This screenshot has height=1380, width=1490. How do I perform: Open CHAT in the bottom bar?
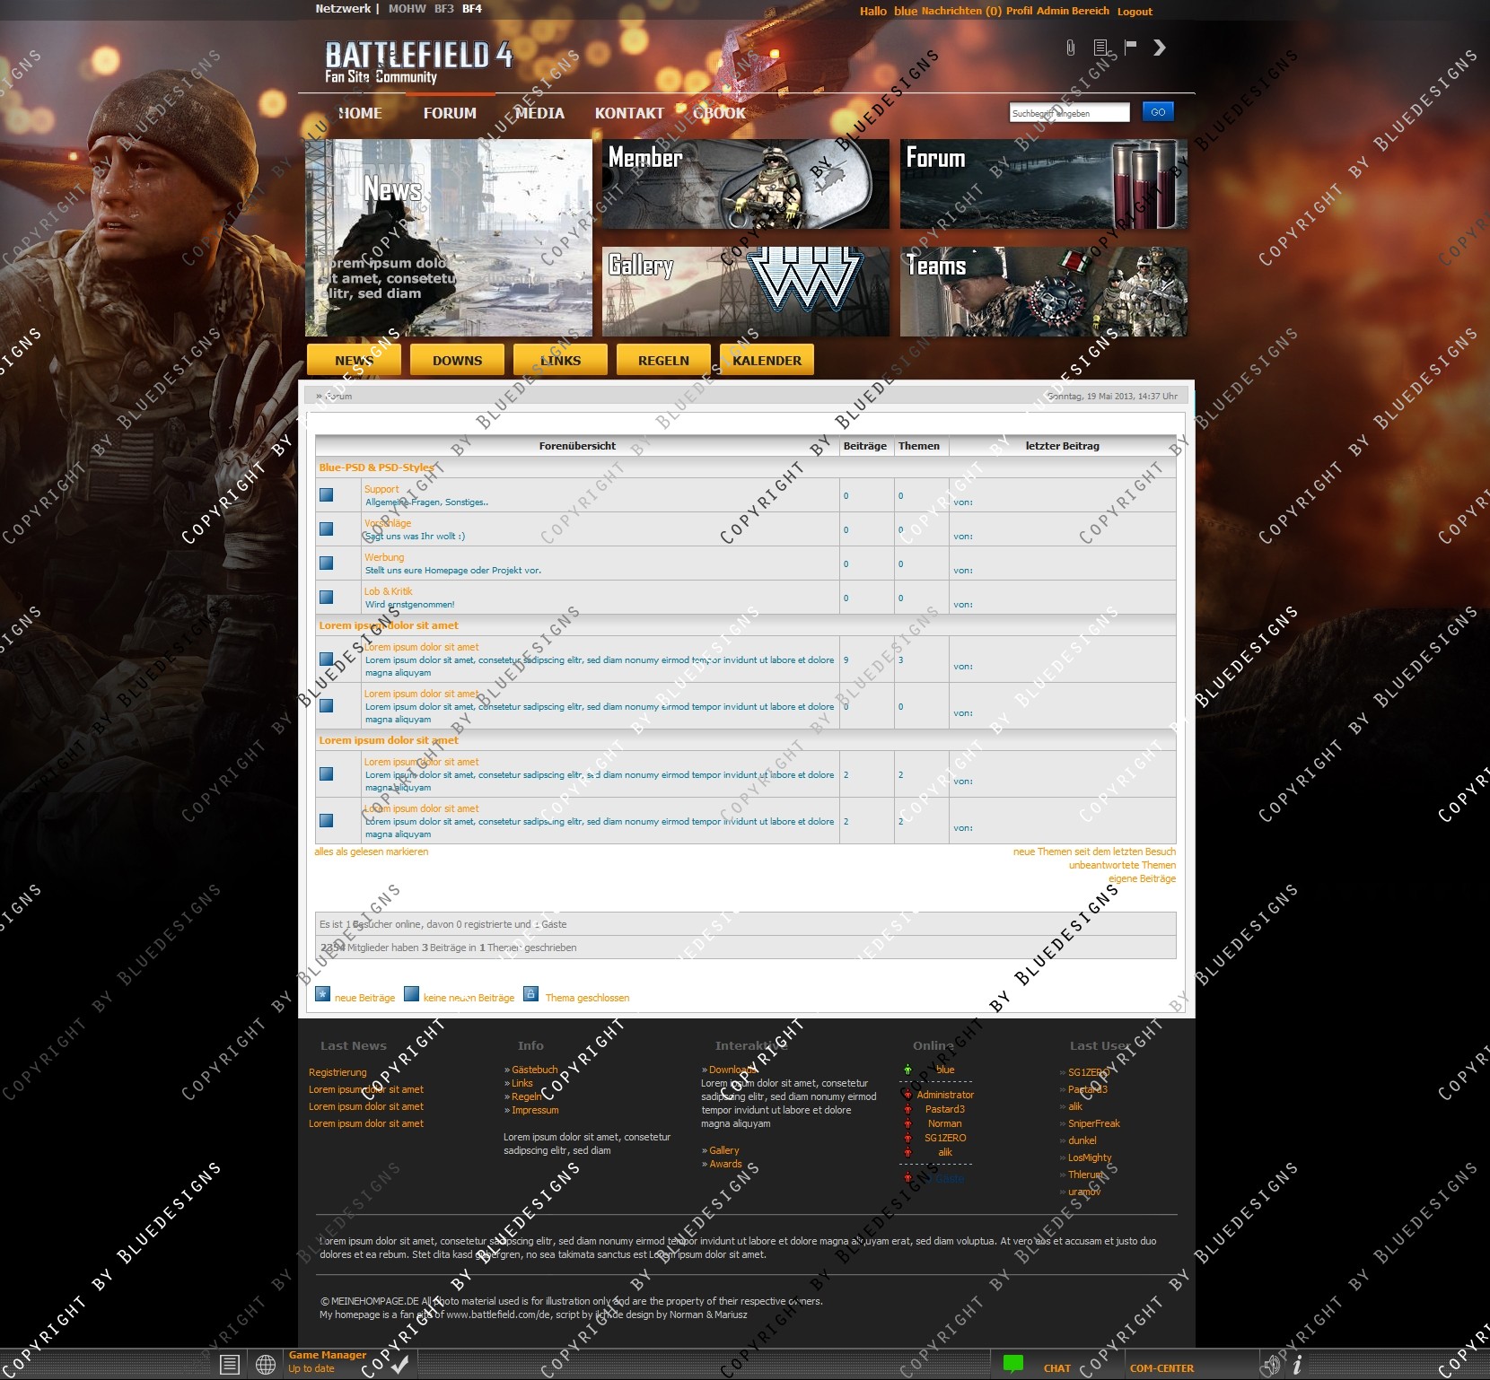pos(1057,1368)
